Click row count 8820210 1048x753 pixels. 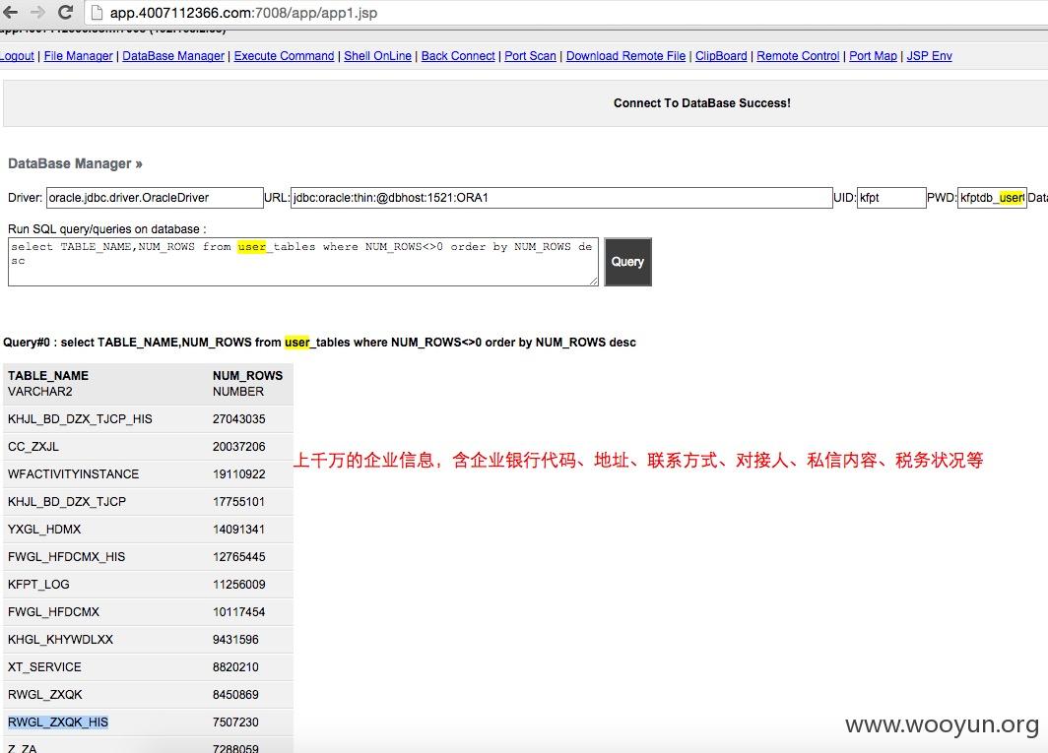pos(236,666)
